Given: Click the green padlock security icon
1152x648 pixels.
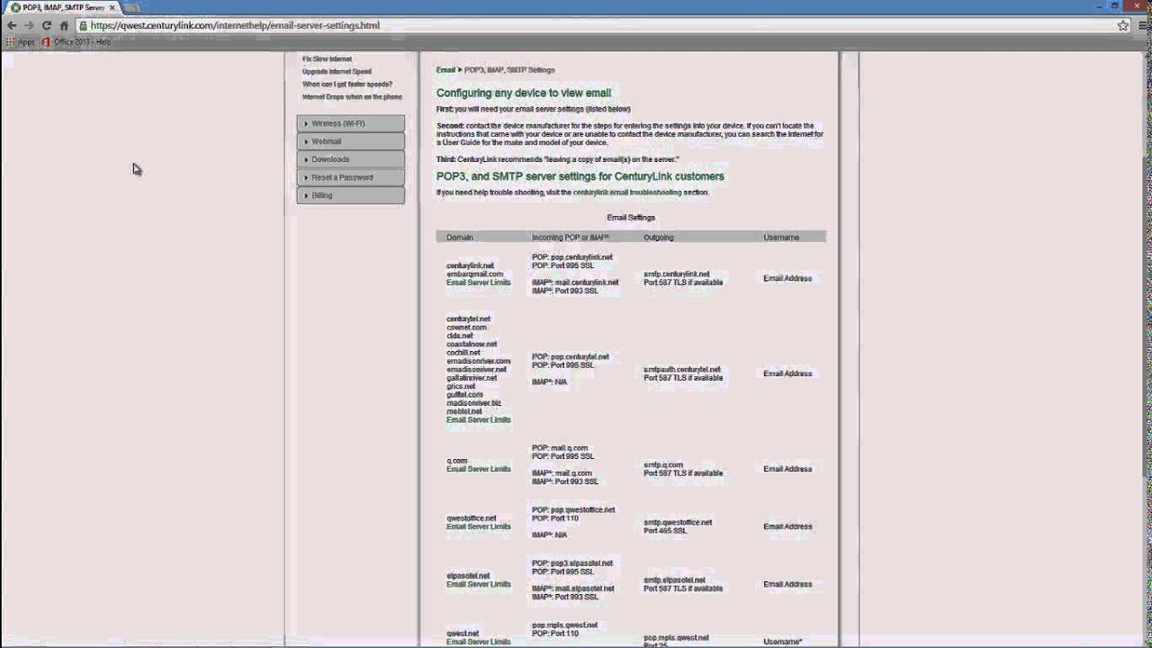Looking at the screenshot, I should click(83, 25).
